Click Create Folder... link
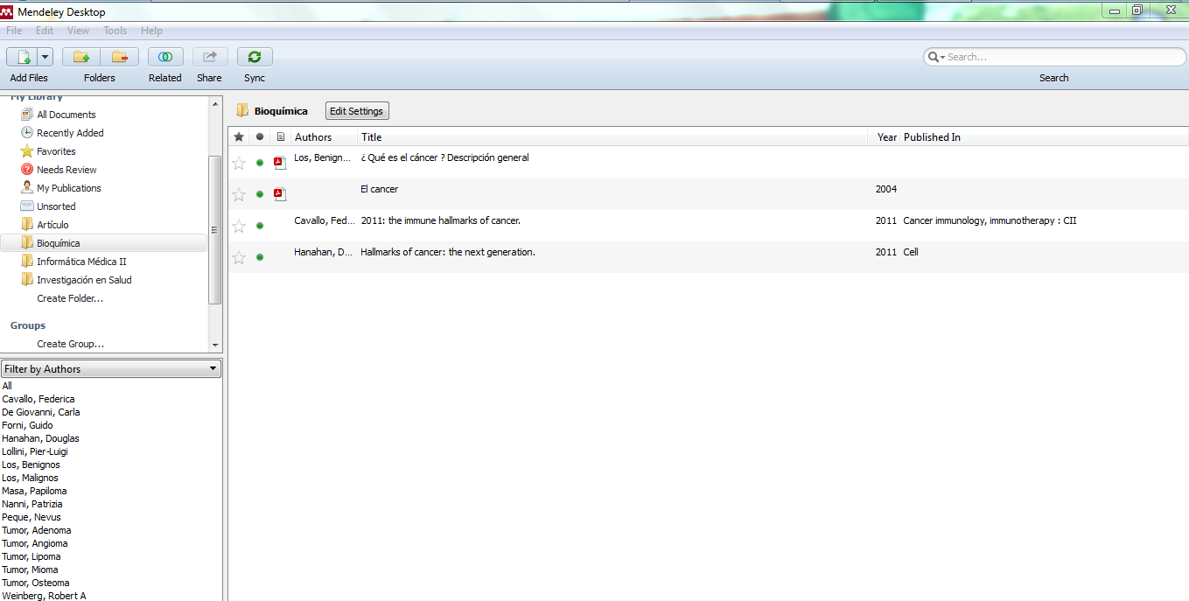The image size is (1189, 601). tap(70, 298)
